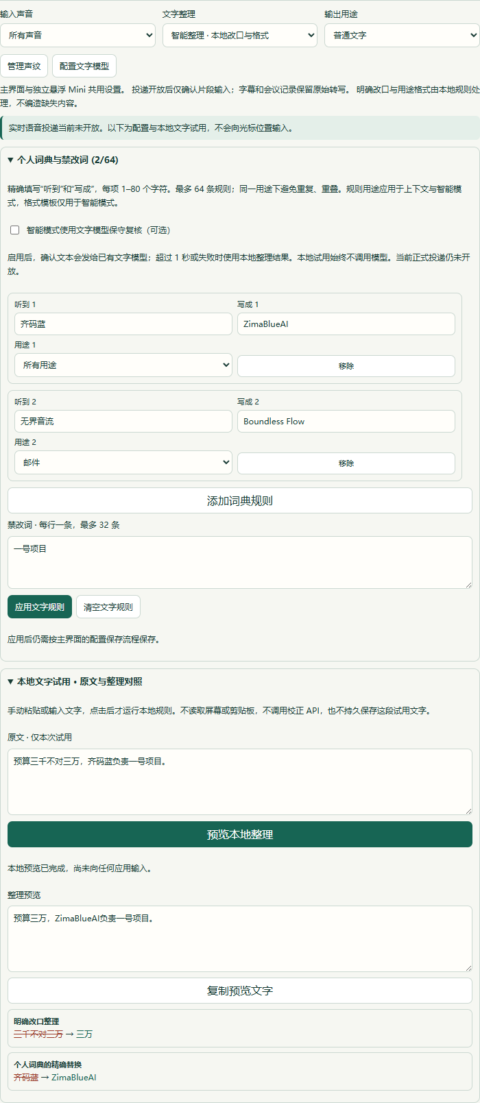Enable 智能模式使用文字模型保守复核 checkbox
The image size is (480, 1103).
pos(15,230)
